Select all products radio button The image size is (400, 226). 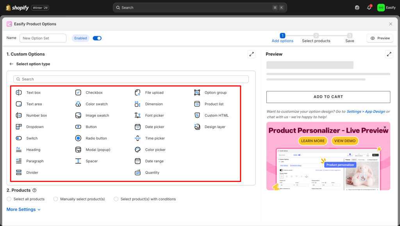[9, 199]
